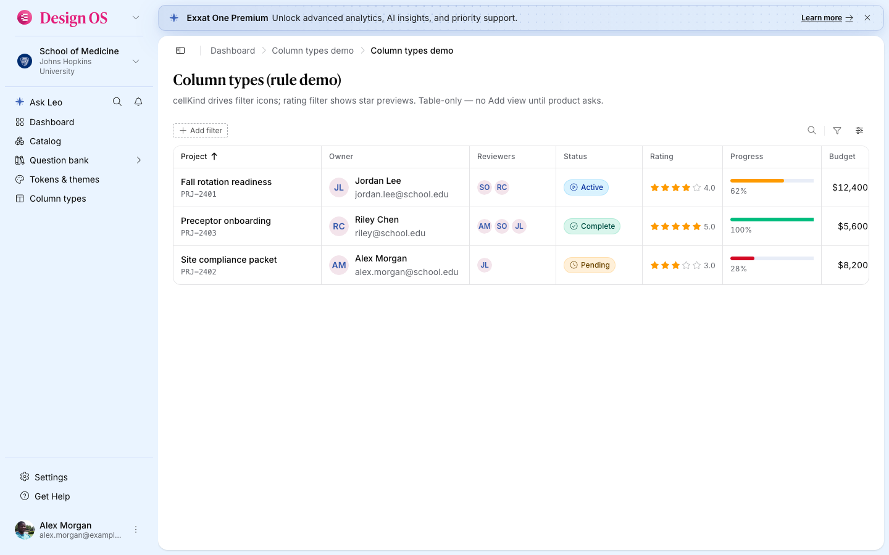Click SO reviewer avatar in Fall rotation row
The height and width of the screenshot is (555, 889).
[x=485, y=187]
